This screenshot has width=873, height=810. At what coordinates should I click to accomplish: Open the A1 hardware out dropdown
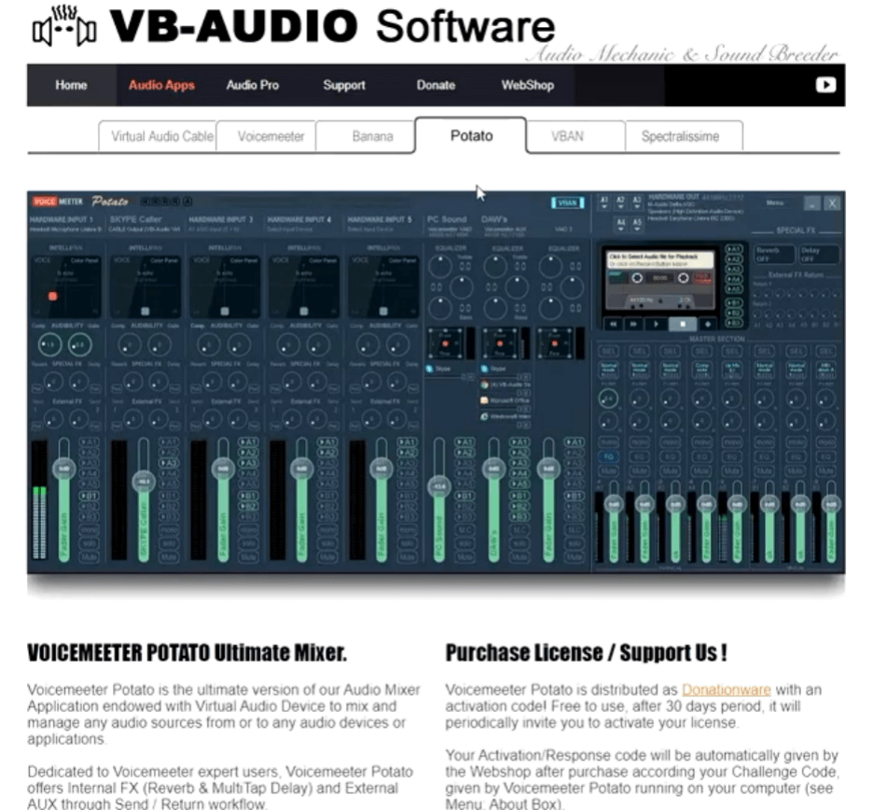[604, 202]
